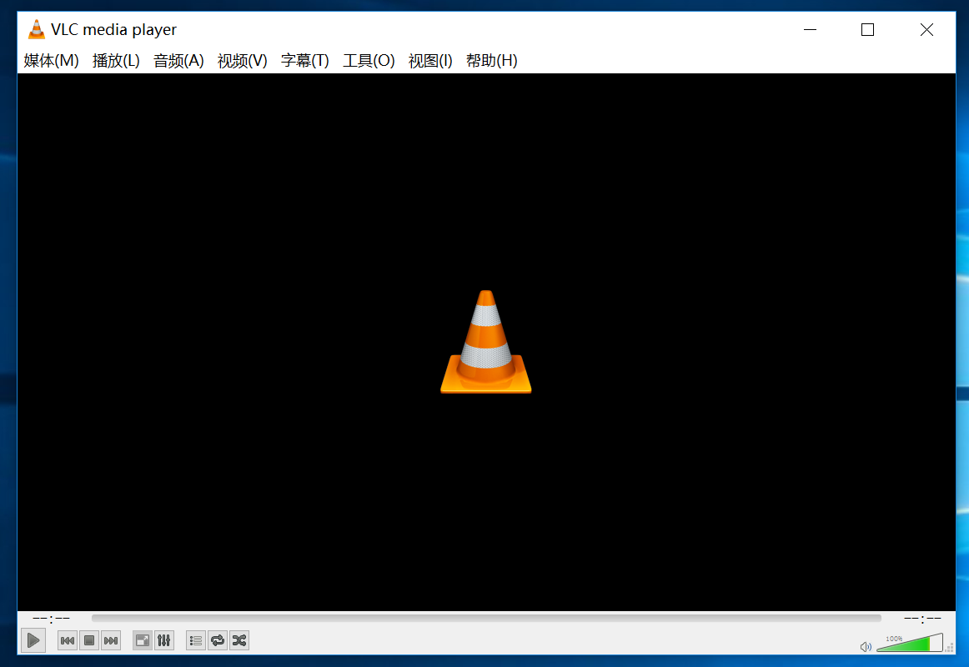Image resolution: width=969 pixels, height=667 pixels.
Task: Show the playlist via playlist icon
Action: (195, 640)
